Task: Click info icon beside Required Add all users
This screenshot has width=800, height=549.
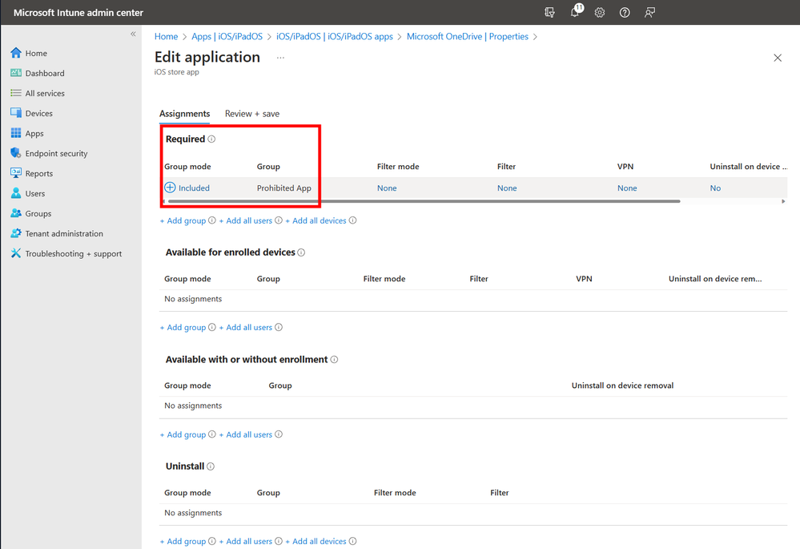Action: click(279, 220)
